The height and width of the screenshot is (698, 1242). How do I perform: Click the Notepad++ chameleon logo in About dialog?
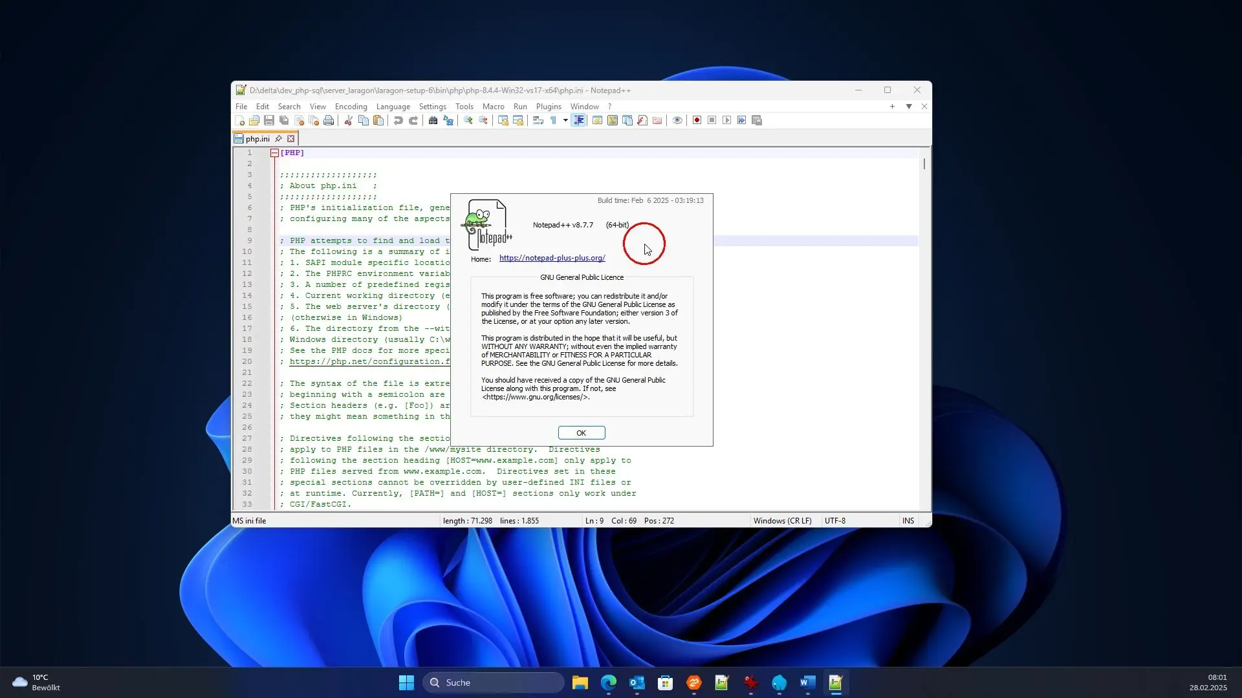click(x=486, y=225)
